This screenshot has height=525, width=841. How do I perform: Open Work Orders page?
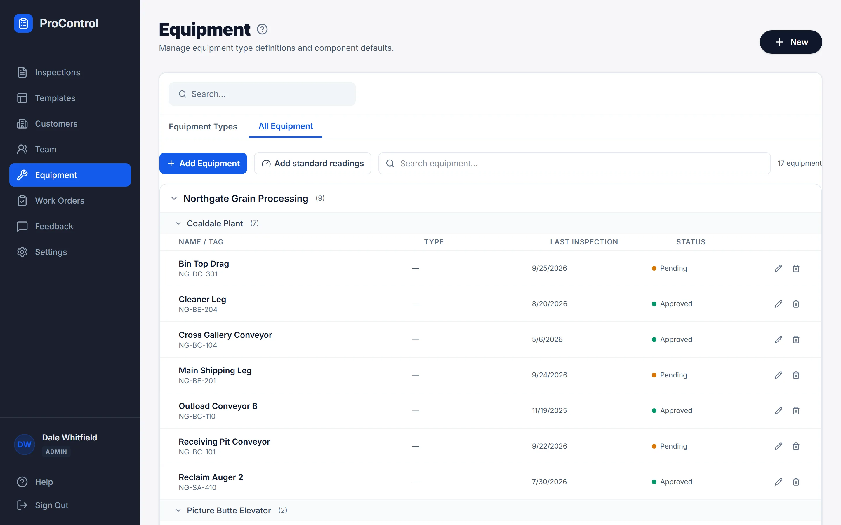coord(70,201)
